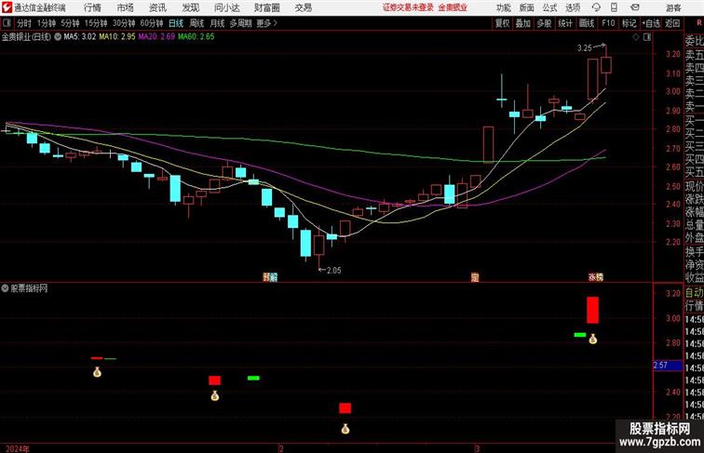This screenshot has height=453, width=704.
Task: Open the 版面 layout menu
Action: point(527,7)
